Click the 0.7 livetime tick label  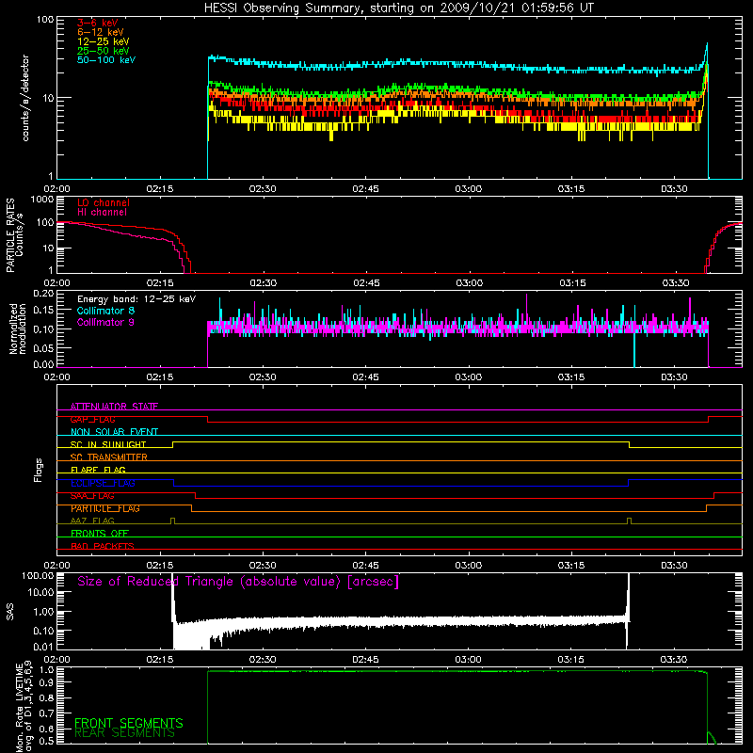(x=47, y=713)
